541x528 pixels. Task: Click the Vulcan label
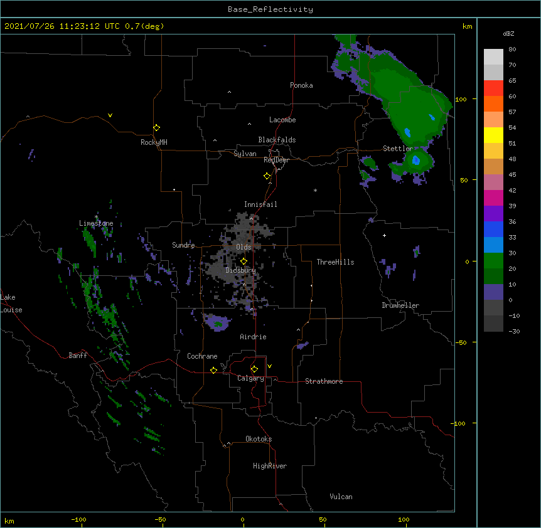[x=341, y=497]
